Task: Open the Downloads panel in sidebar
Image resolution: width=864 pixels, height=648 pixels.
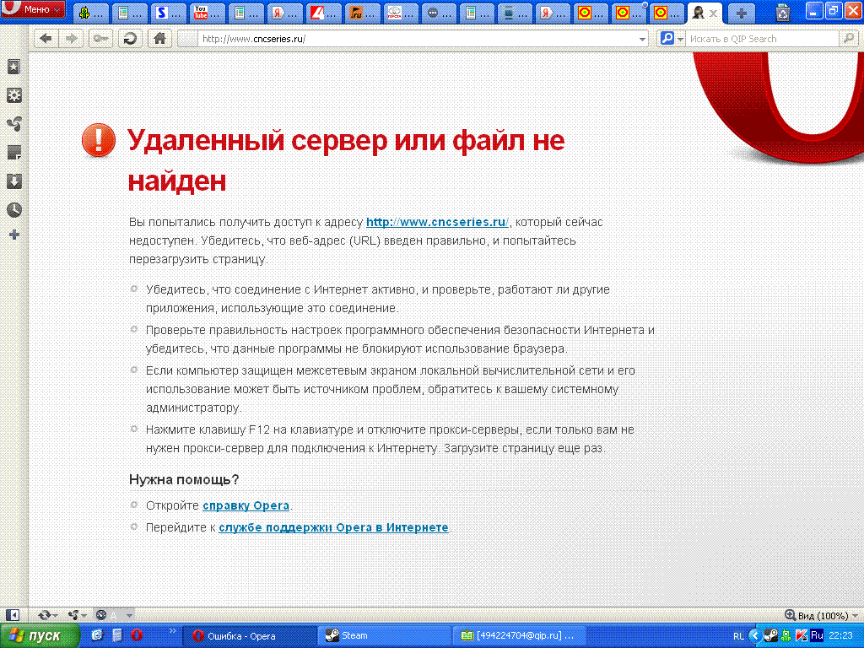Action: click(x=13, y=181)
